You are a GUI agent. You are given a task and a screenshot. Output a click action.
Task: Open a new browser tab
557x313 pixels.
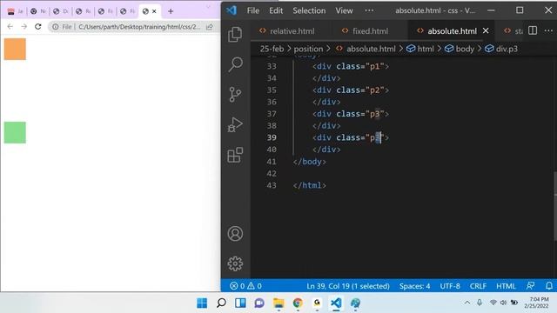pos(171,11)
